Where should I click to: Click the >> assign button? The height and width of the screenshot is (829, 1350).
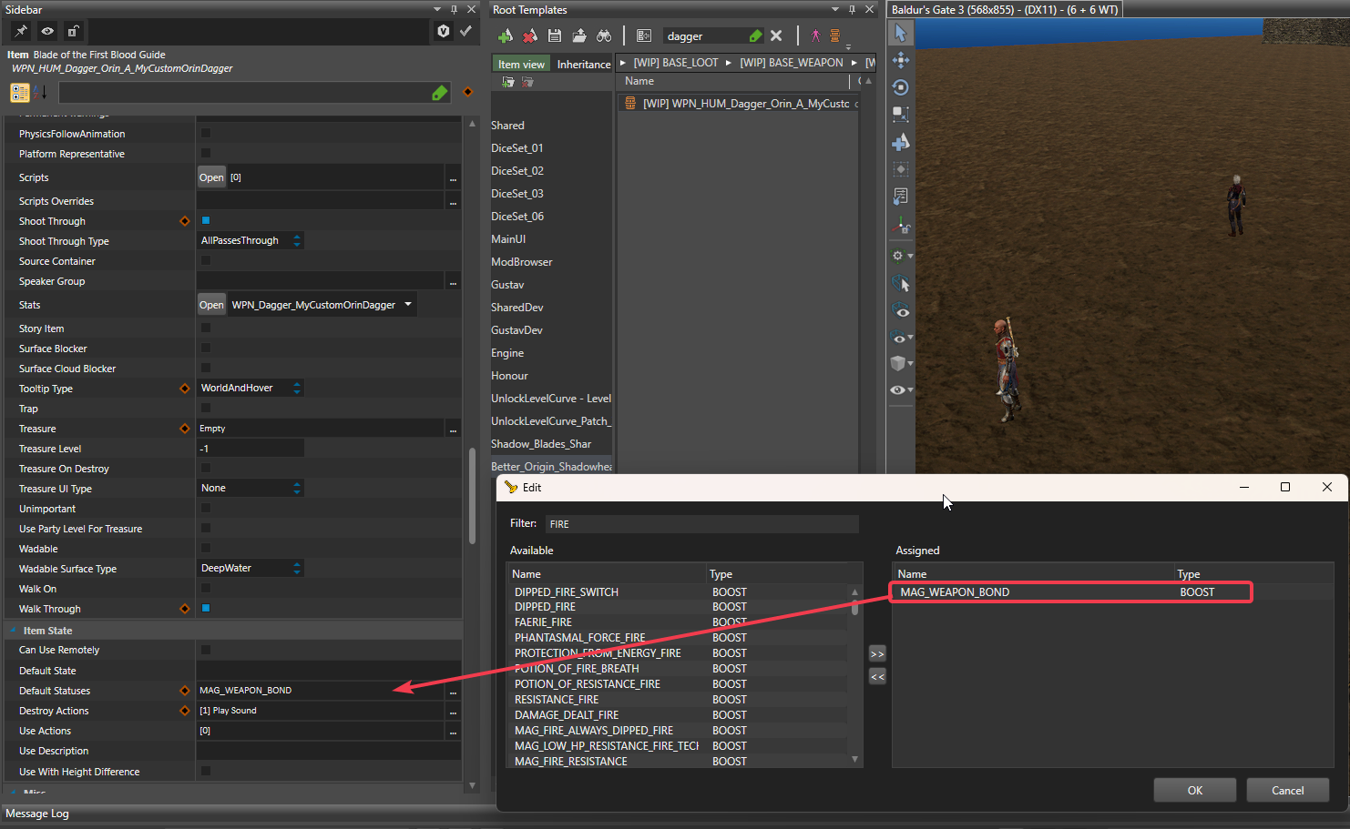[876, 653]
